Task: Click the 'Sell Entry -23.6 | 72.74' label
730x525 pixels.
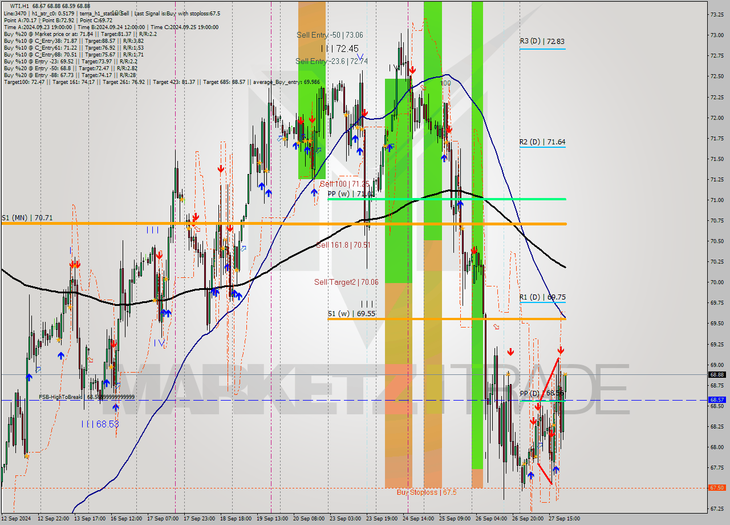Action: [331, 61]
